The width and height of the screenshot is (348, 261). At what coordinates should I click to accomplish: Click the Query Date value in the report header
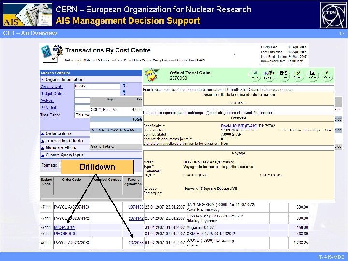297,47
